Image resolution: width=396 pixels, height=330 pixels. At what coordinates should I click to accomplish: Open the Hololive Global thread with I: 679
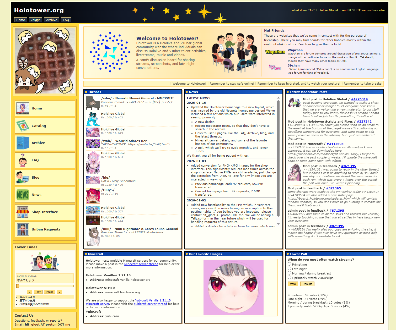(x=113, y=129)
